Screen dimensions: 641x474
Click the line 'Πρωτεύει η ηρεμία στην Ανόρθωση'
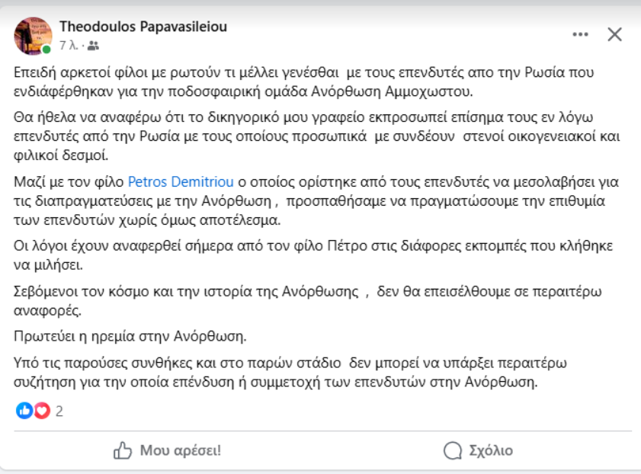coord(130,336)
